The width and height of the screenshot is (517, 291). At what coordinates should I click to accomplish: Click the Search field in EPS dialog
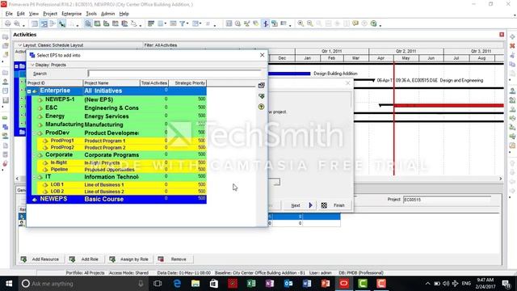(x=174, y=74)
